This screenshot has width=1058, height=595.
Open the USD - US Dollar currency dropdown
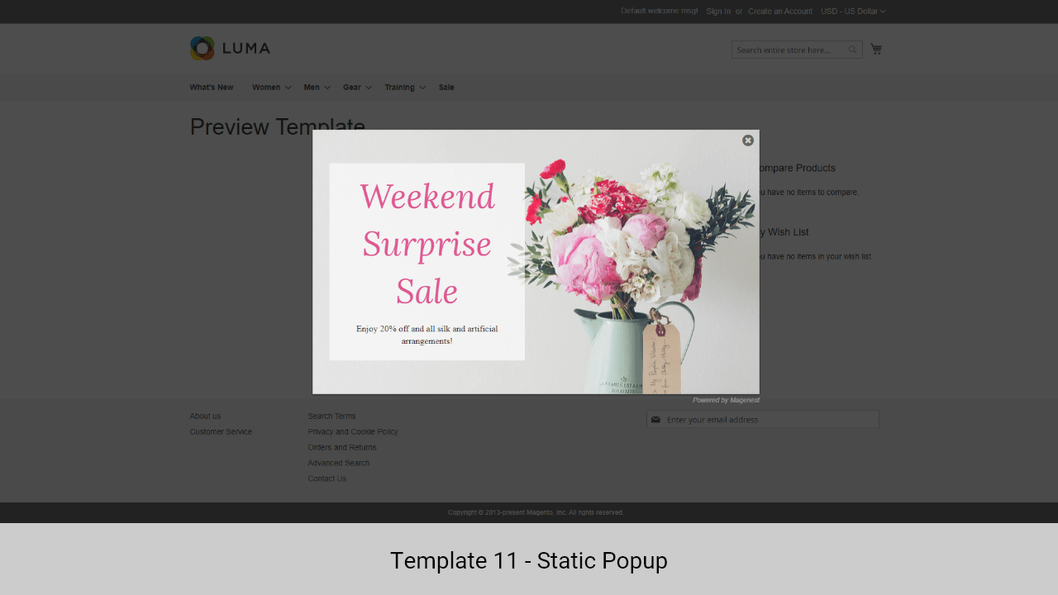point(852,12)
